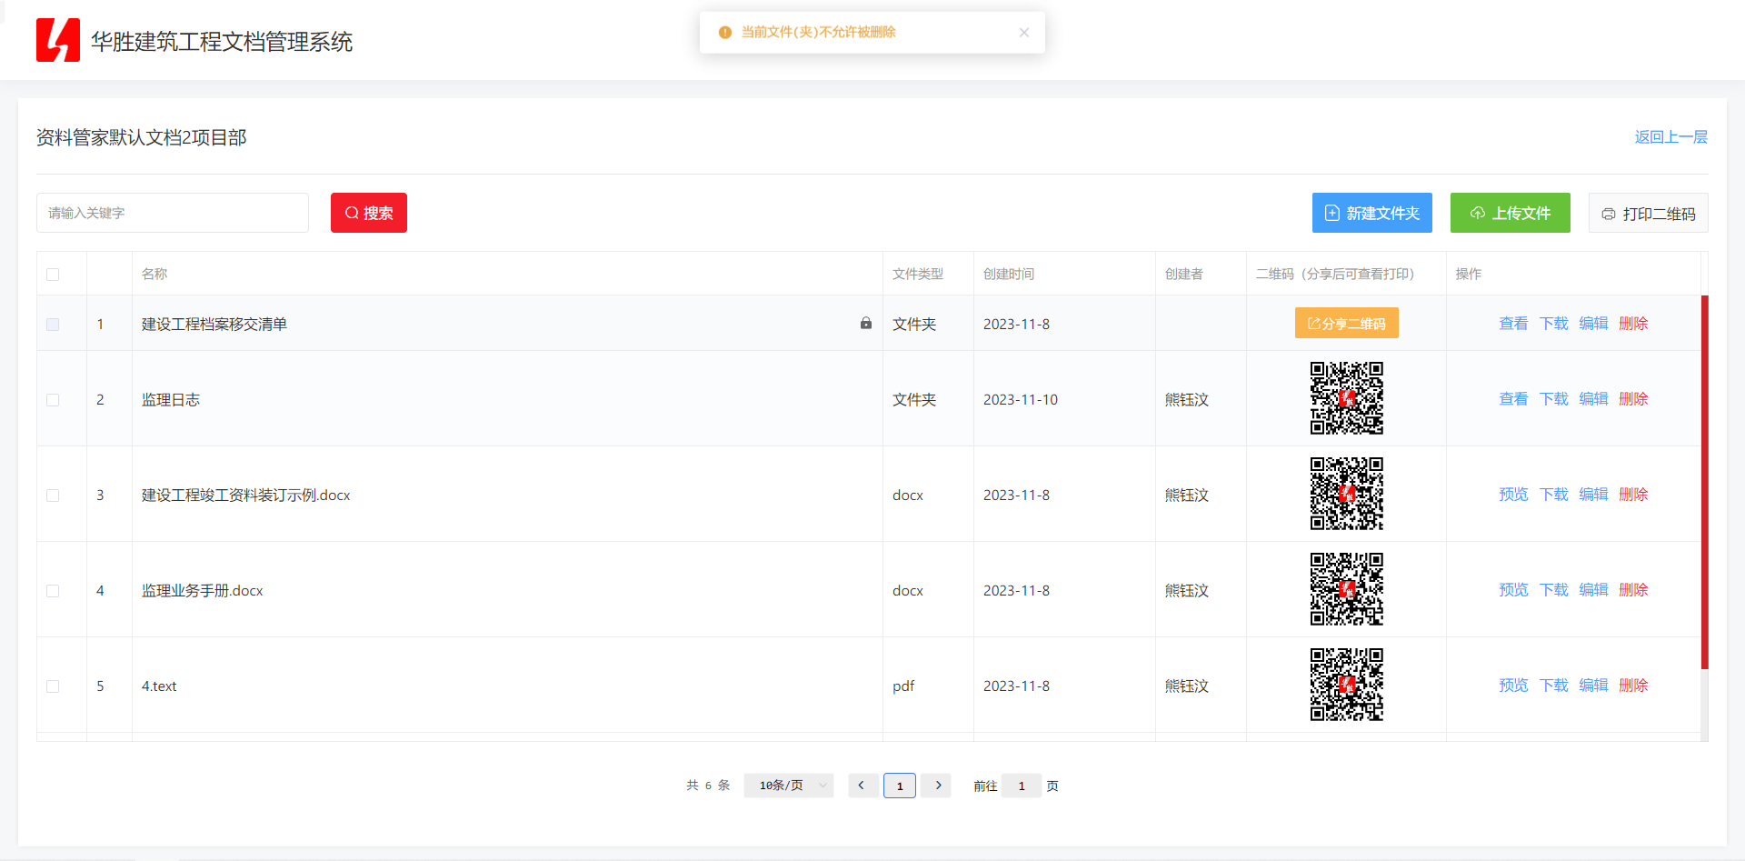Focus the 请输入关键字 search field
The height and width of the screenshot is (861, 1745).
point(173,213)
